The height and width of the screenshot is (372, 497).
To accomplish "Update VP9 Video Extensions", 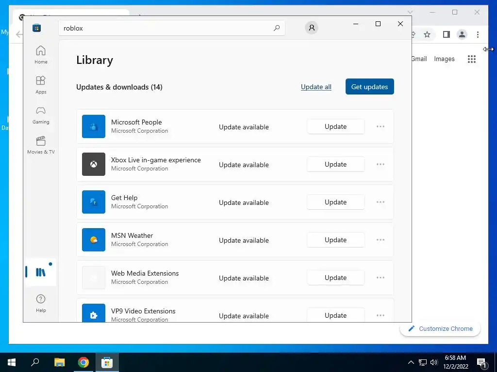I will (x=336, y=315).
